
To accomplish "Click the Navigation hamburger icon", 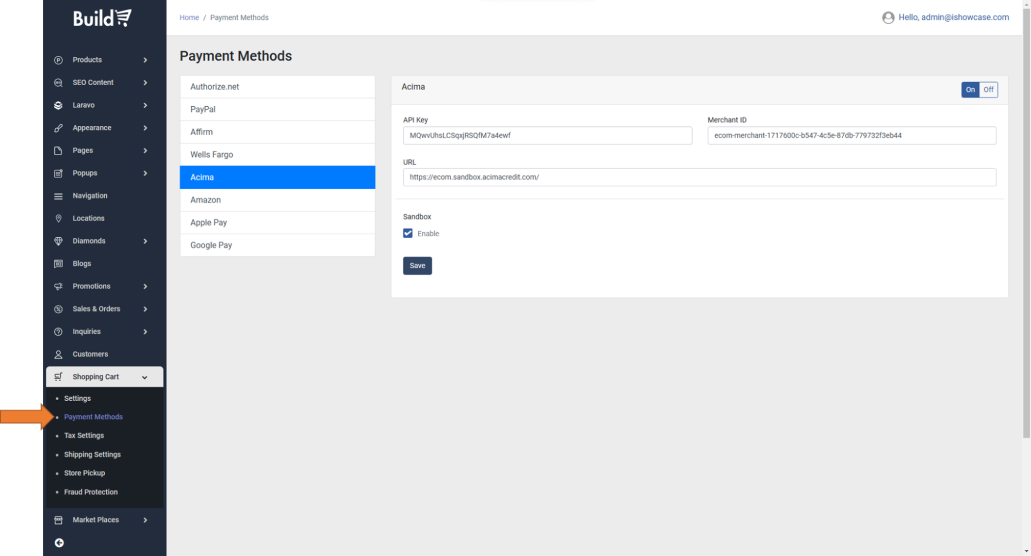I will coord(58,196).
